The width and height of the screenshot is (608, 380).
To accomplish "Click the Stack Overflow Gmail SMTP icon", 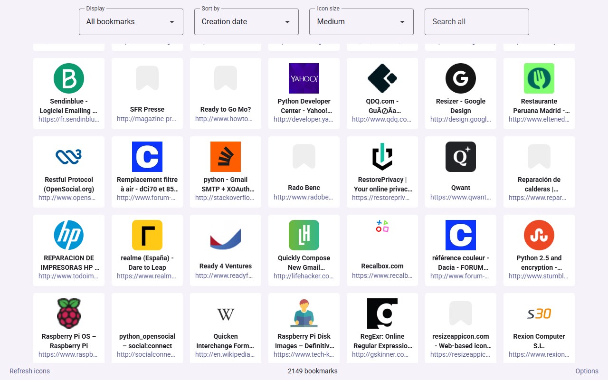I will click(226, 157).
